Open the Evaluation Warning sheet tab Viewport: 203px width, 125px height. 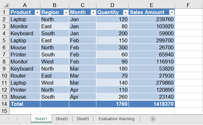click(117, 119)
